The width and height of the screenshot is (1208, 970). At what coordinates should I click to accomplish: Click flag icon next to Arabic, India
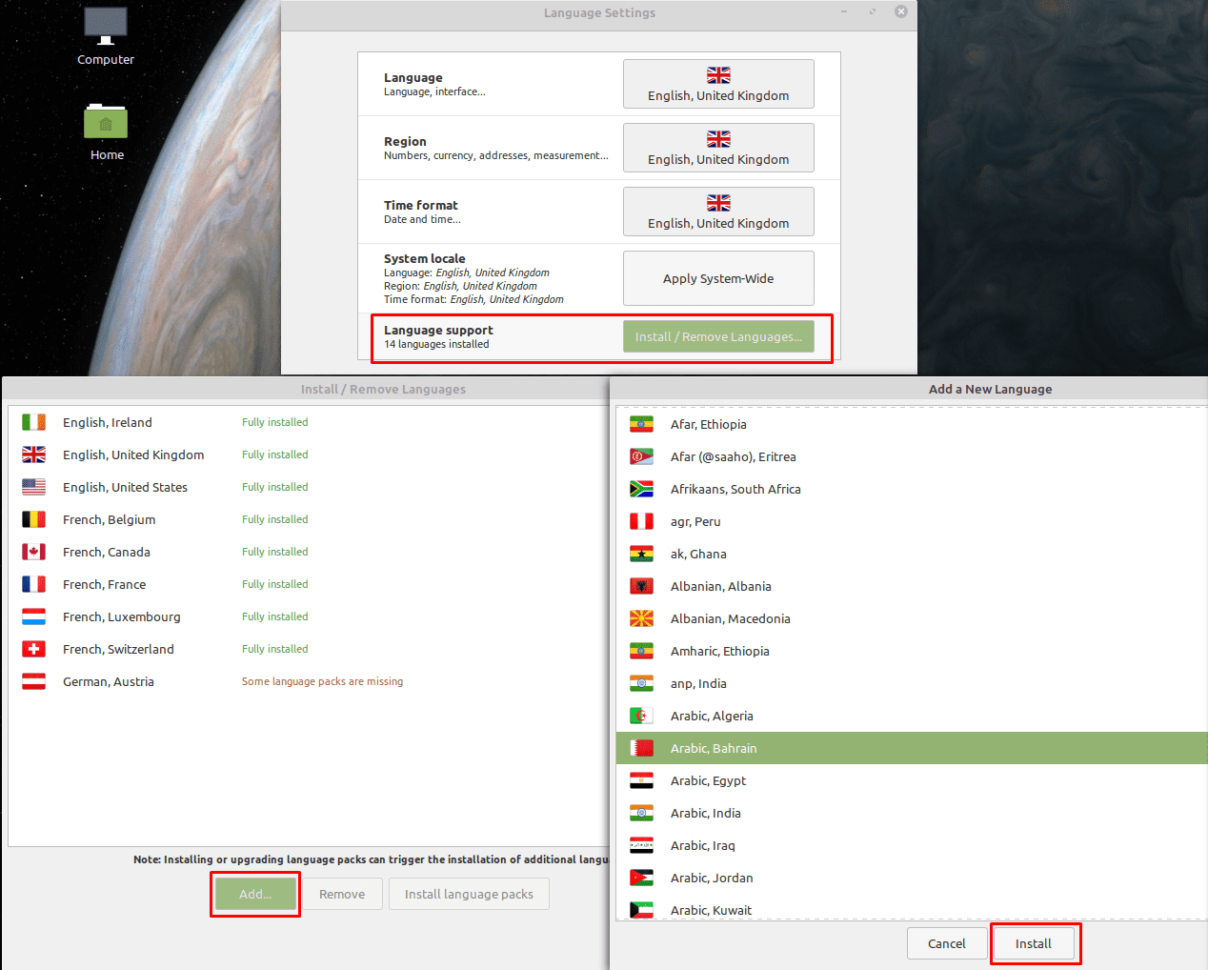(642, 813)
